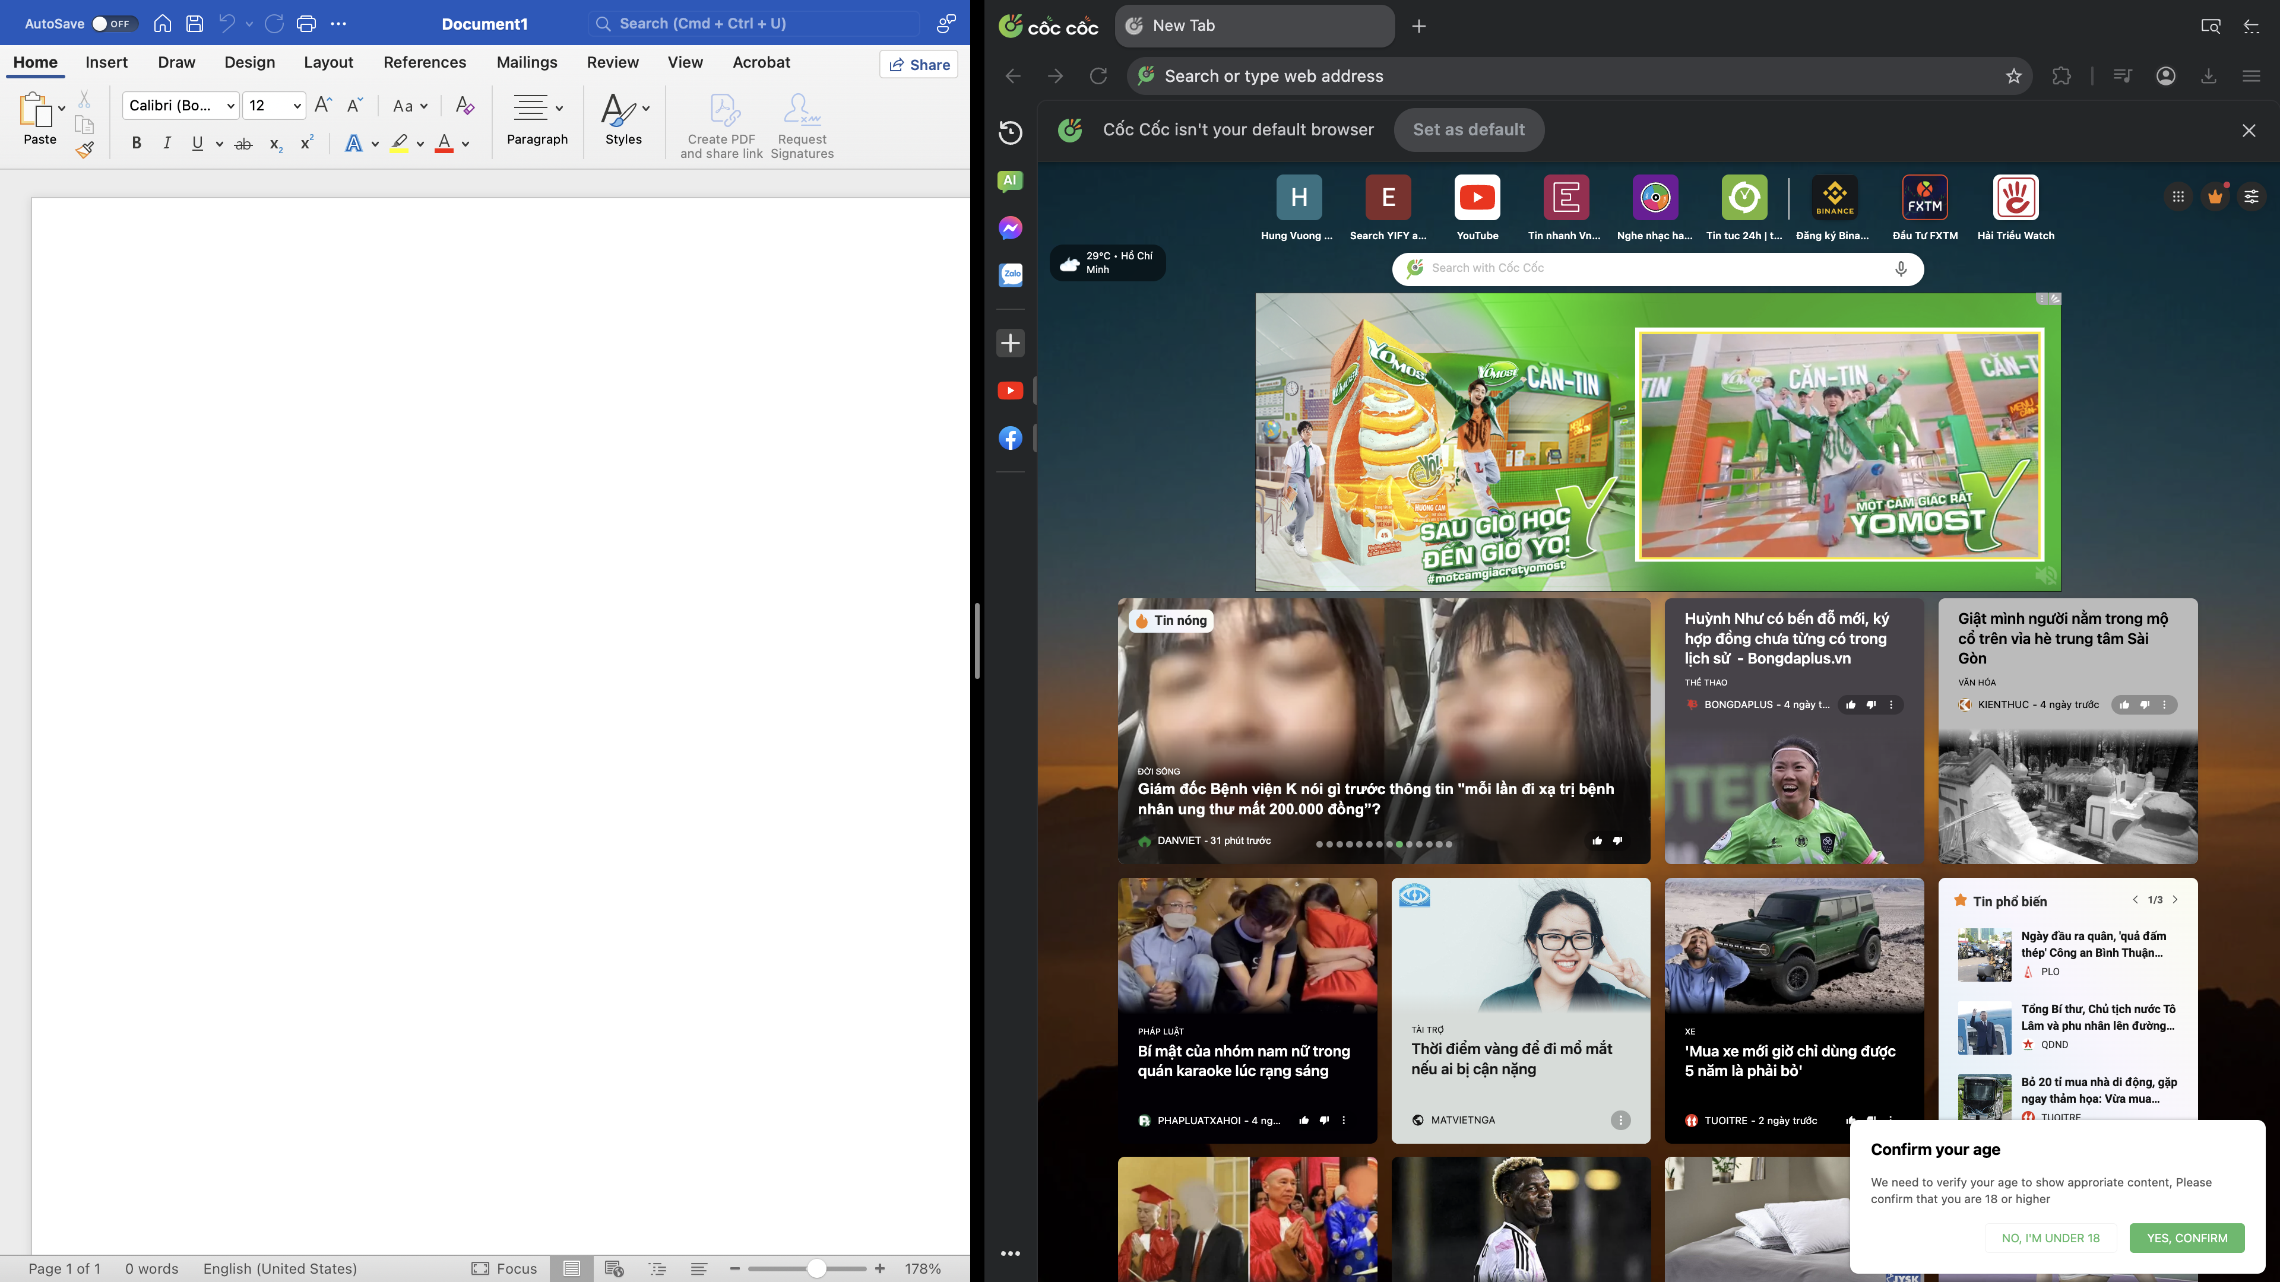Image resolution: width=2280 pixels, height=1282 pixels.
Task: Toggle superscript formatting
Action: 307,142
